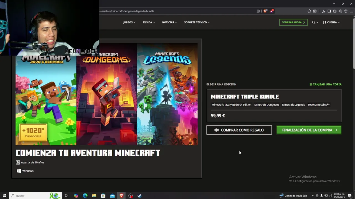The image size is (355, 199).
Task: Select the Minecraft Triple Bundle edition card
Action: coord(274,106)
